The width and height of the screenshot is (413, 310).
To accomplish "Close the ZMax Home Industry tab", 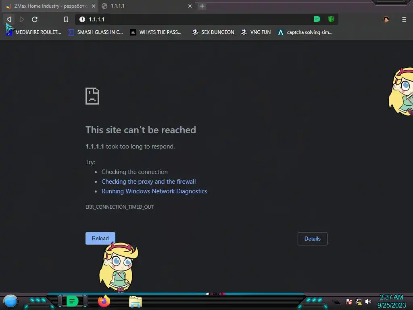I will click(x=94, y=6).
